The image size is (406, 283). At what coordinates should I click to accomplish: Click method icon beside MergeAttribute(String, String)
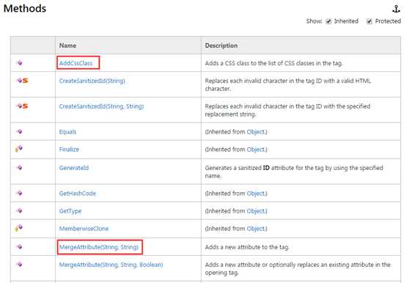(19, 247)
